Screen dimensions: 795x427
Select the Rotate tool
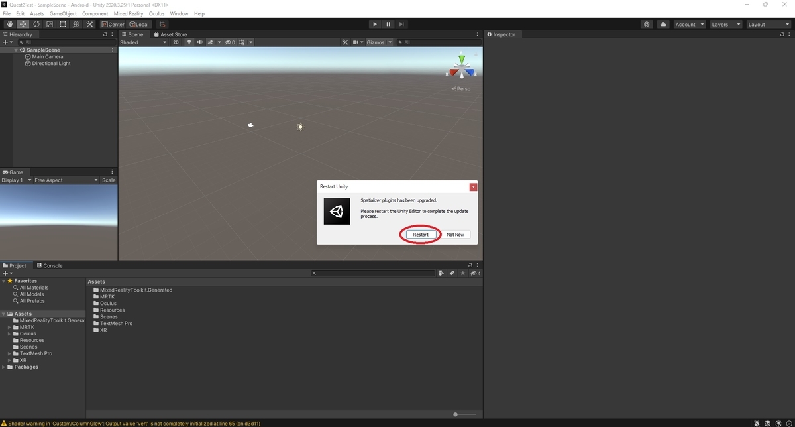[x=36, y=24]
